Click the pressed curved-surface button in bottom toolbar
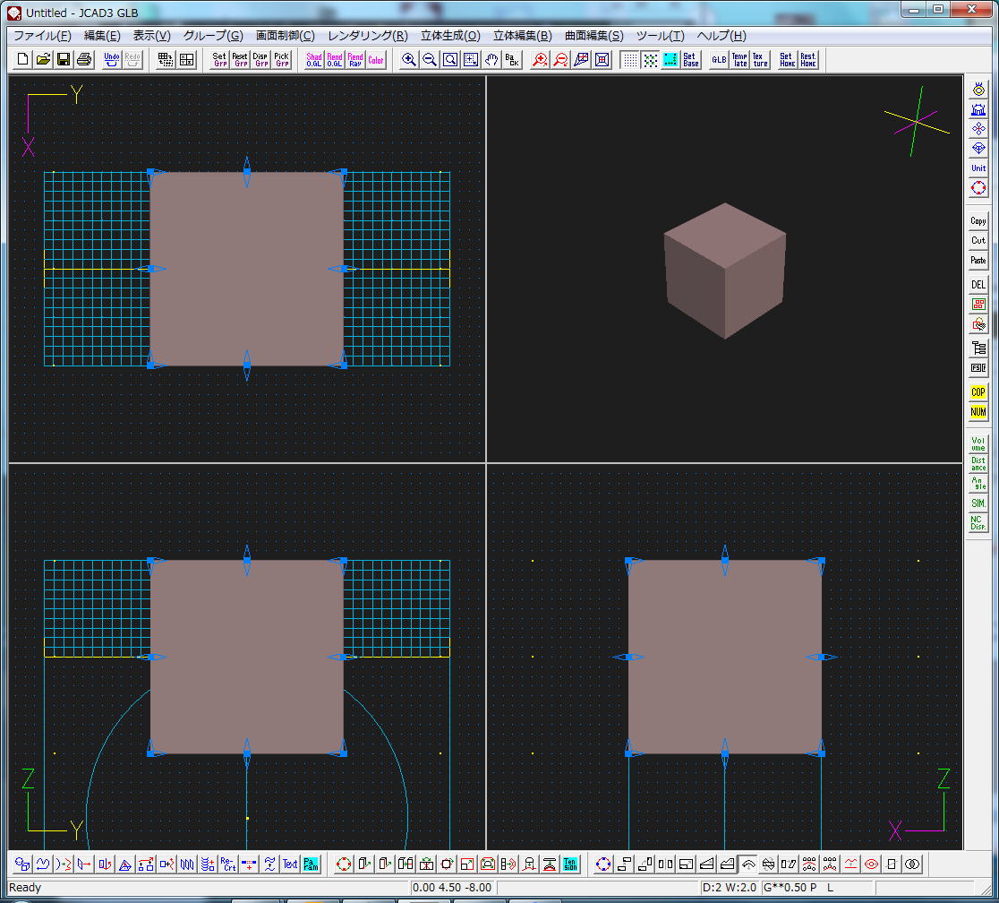Image resolution: width=999 pixels, height=903 pixels. click(748, 864)
